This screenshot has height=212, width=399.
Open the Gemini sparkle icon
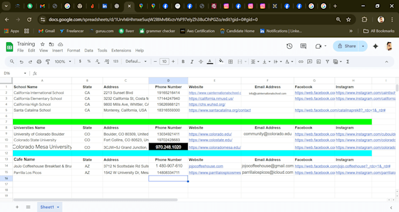(376, 46)
